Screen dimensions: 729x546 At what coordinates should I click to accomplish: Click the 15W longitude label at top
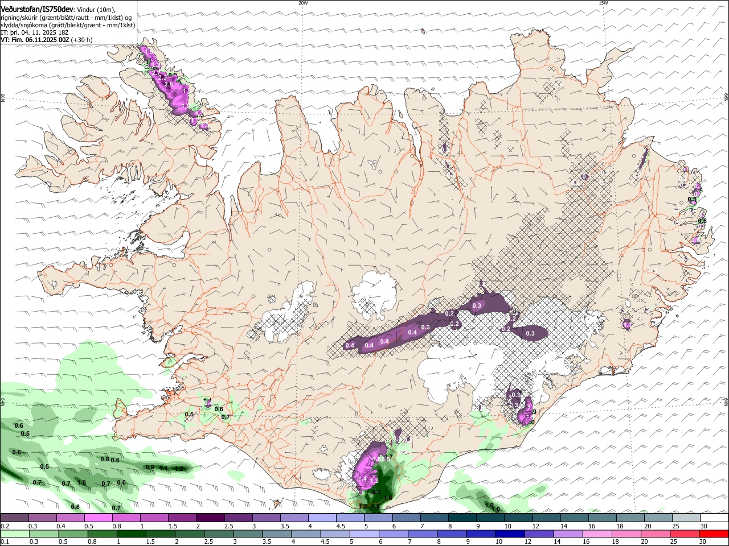[x=603, y=3]
